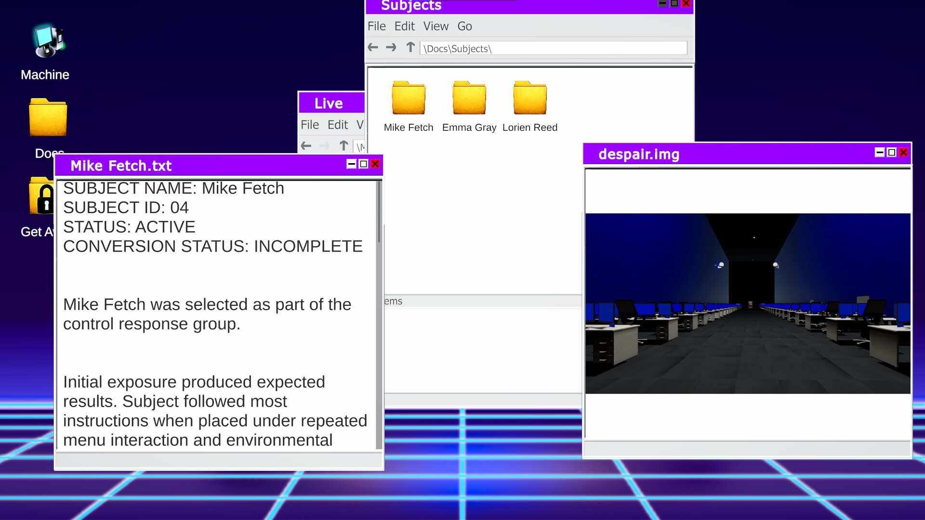The image size is (925, 520).
Task: Go back in the Subjects window
Action: click(373, 47)
